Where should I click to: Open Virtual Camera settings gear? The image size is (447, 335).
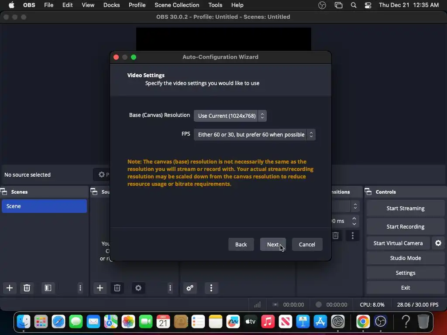pos(438,243)
